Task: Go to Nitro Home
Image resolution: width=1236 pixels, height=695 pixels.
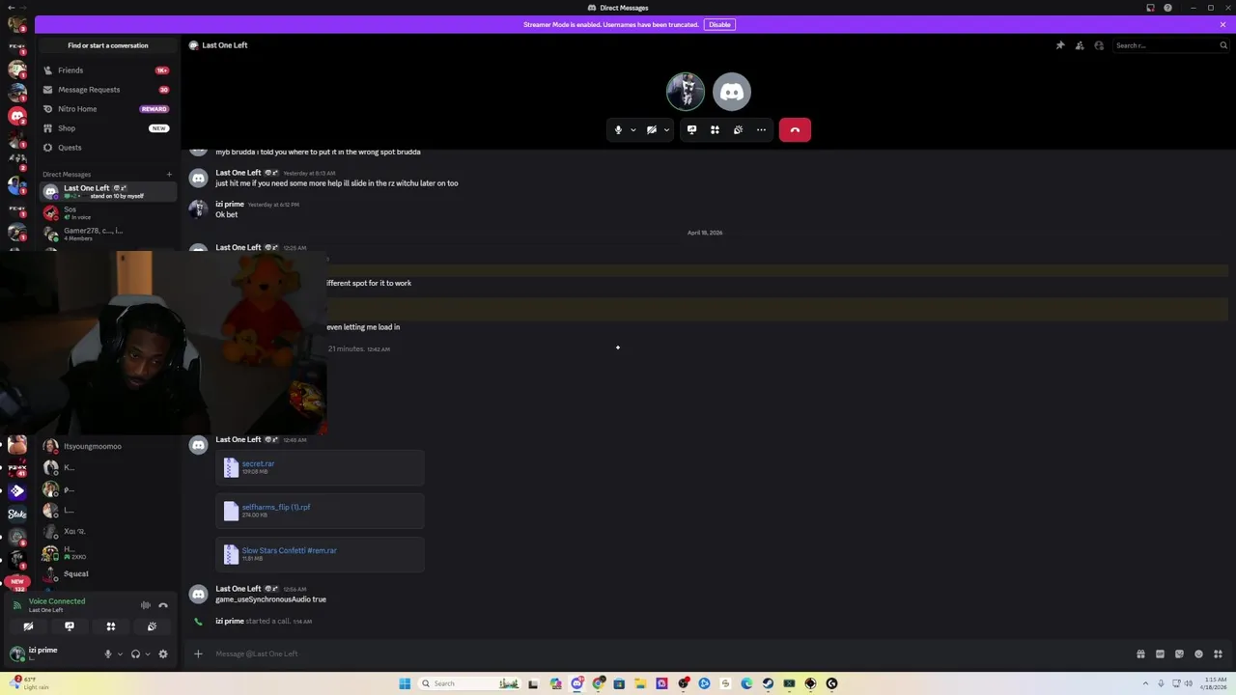Action: (x=107, y=109)
